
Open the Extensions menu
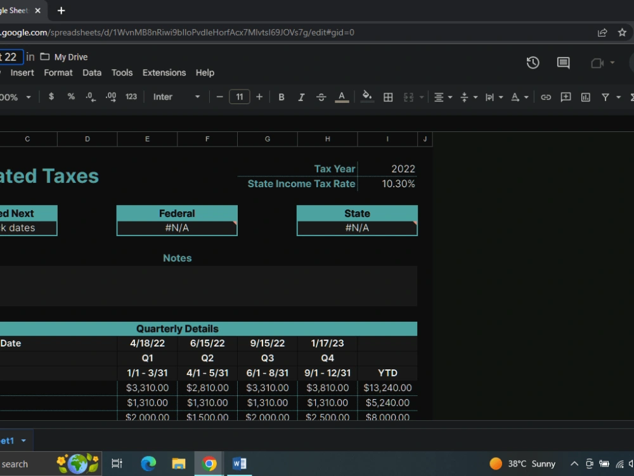164,72
